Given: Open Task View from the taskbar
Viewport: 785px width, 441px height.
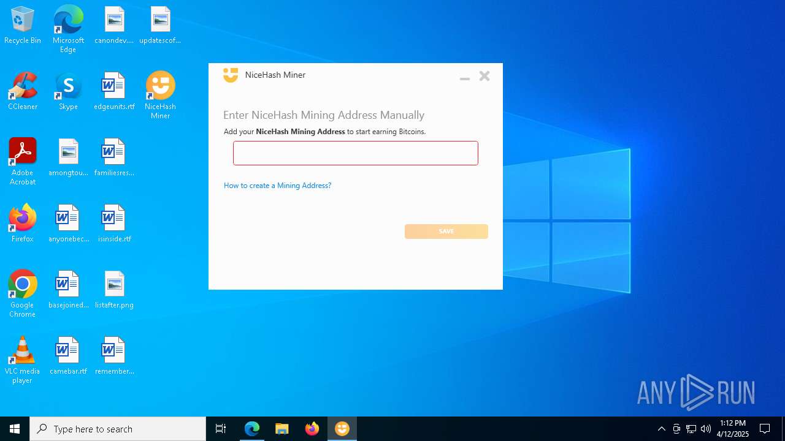Looking at the screenshot, I should click(x=221, y=429).
